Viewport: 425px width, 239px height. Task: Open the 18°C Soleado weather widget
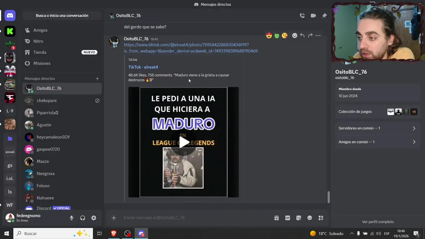pyautogui.click(x=327, y=234)
